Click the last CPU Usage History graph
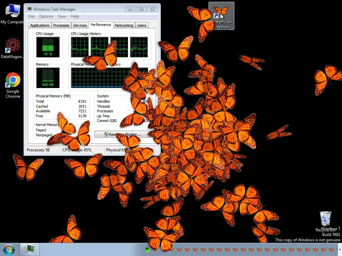The image size is (342, 256). [139, 47]
